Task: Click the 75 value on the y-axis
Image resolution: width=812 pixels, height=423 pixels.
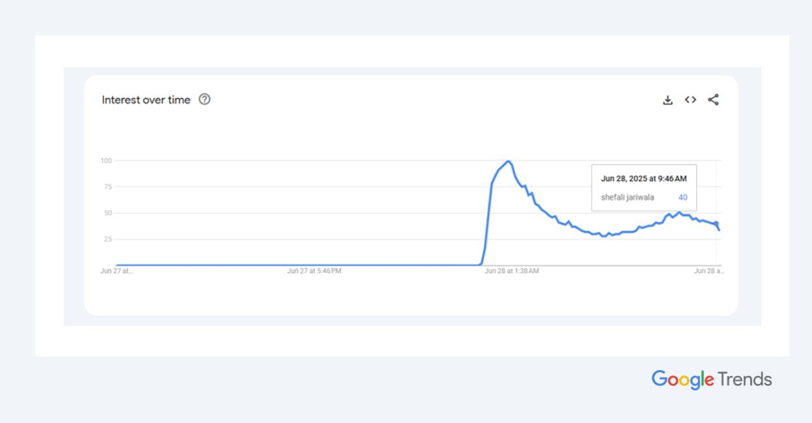Action: tap(107, 187)
